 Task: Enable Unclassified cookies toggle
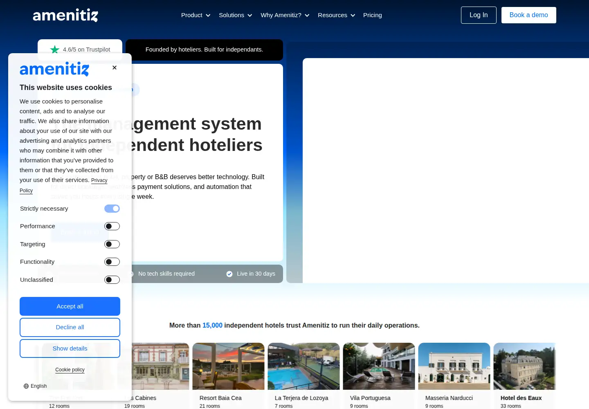112,280
